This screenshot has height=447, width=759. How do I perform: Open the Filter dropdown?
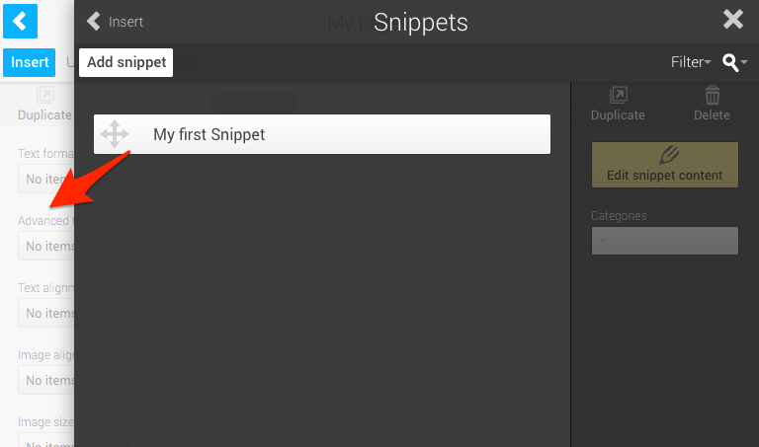pos(690,62)
